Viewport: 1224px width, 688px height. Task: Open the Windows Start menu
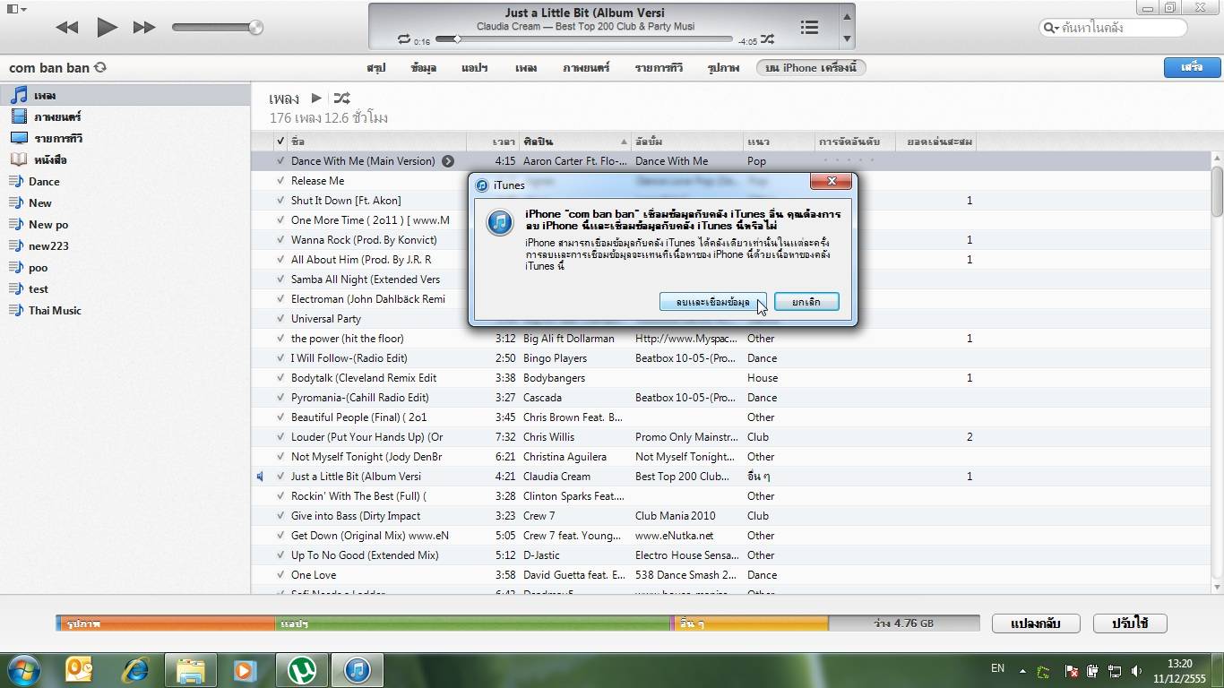click(24, 670)
